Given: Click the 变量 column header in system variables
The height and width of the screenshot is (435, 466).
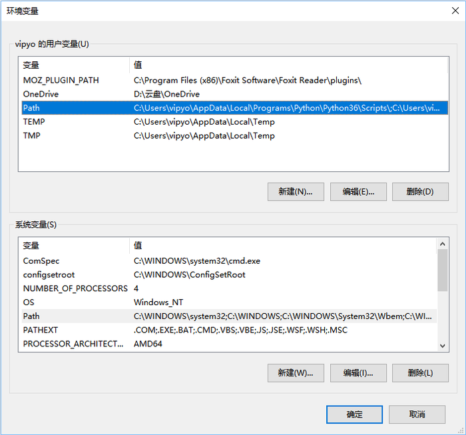Looking at the screenshot, I should [x=75, y=246].
